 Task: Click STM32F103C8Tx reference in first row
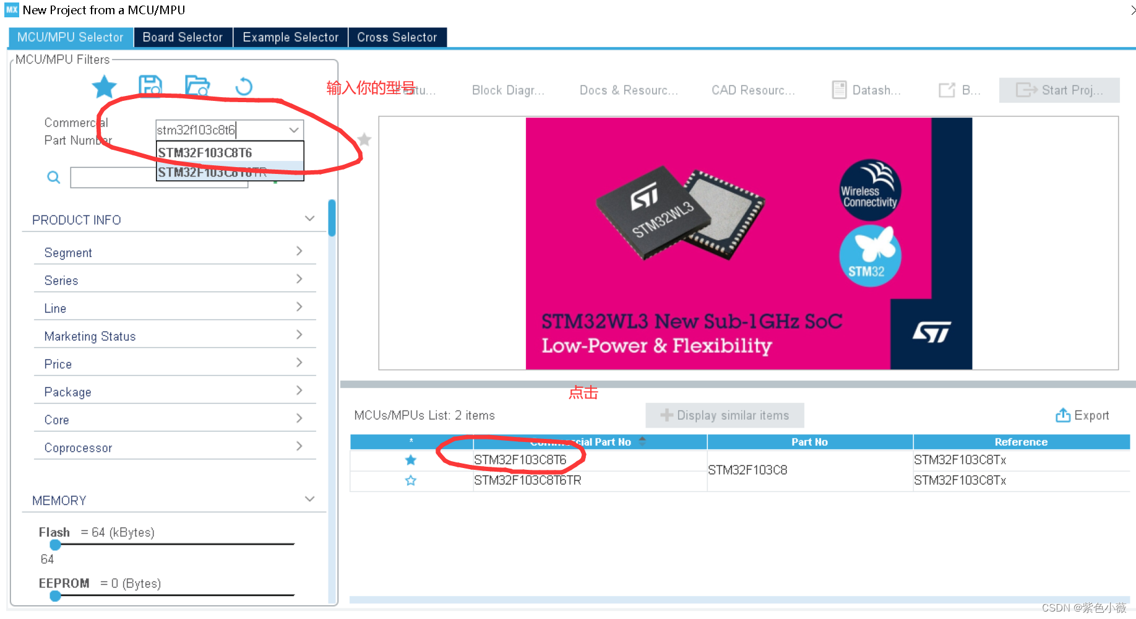coord(960,460)
